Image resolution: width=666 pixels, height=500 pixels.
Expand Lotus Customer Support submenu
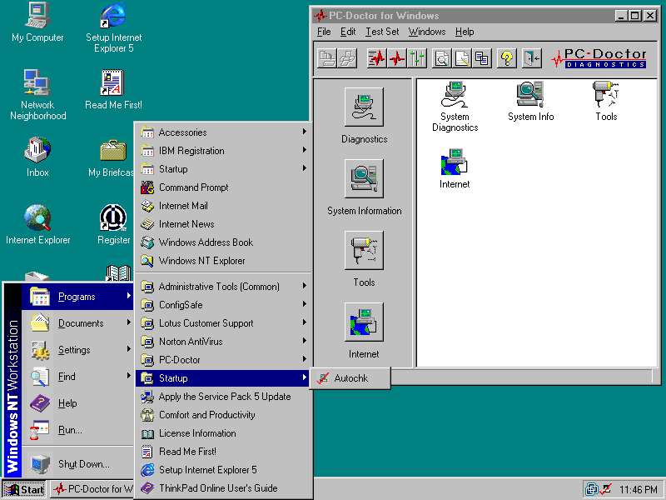click(x=223, y=323)
